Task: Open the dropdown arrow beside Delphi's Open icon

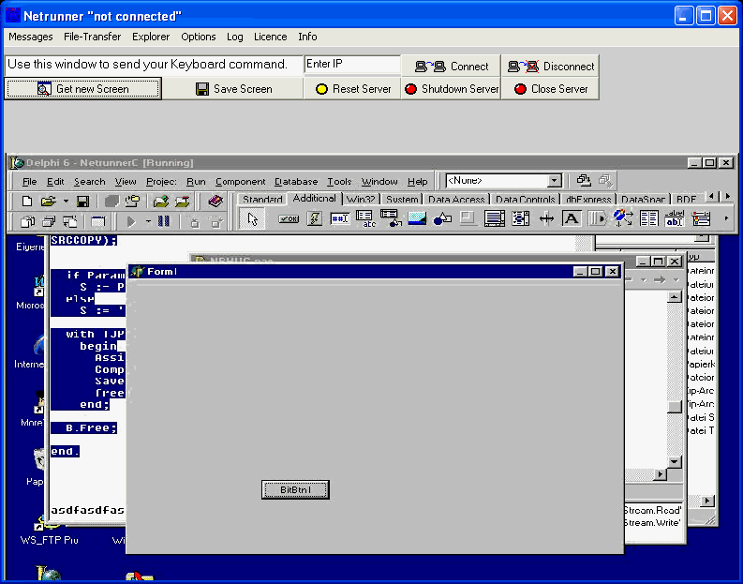Action: pos(66,202)
